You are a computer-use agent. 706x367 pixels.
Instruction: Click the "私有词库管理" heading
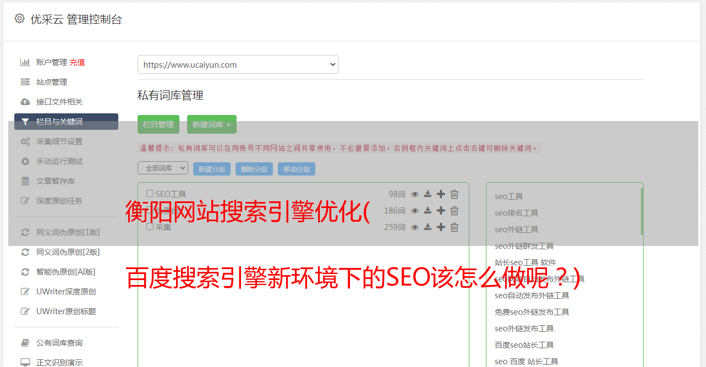coord(171,95)
